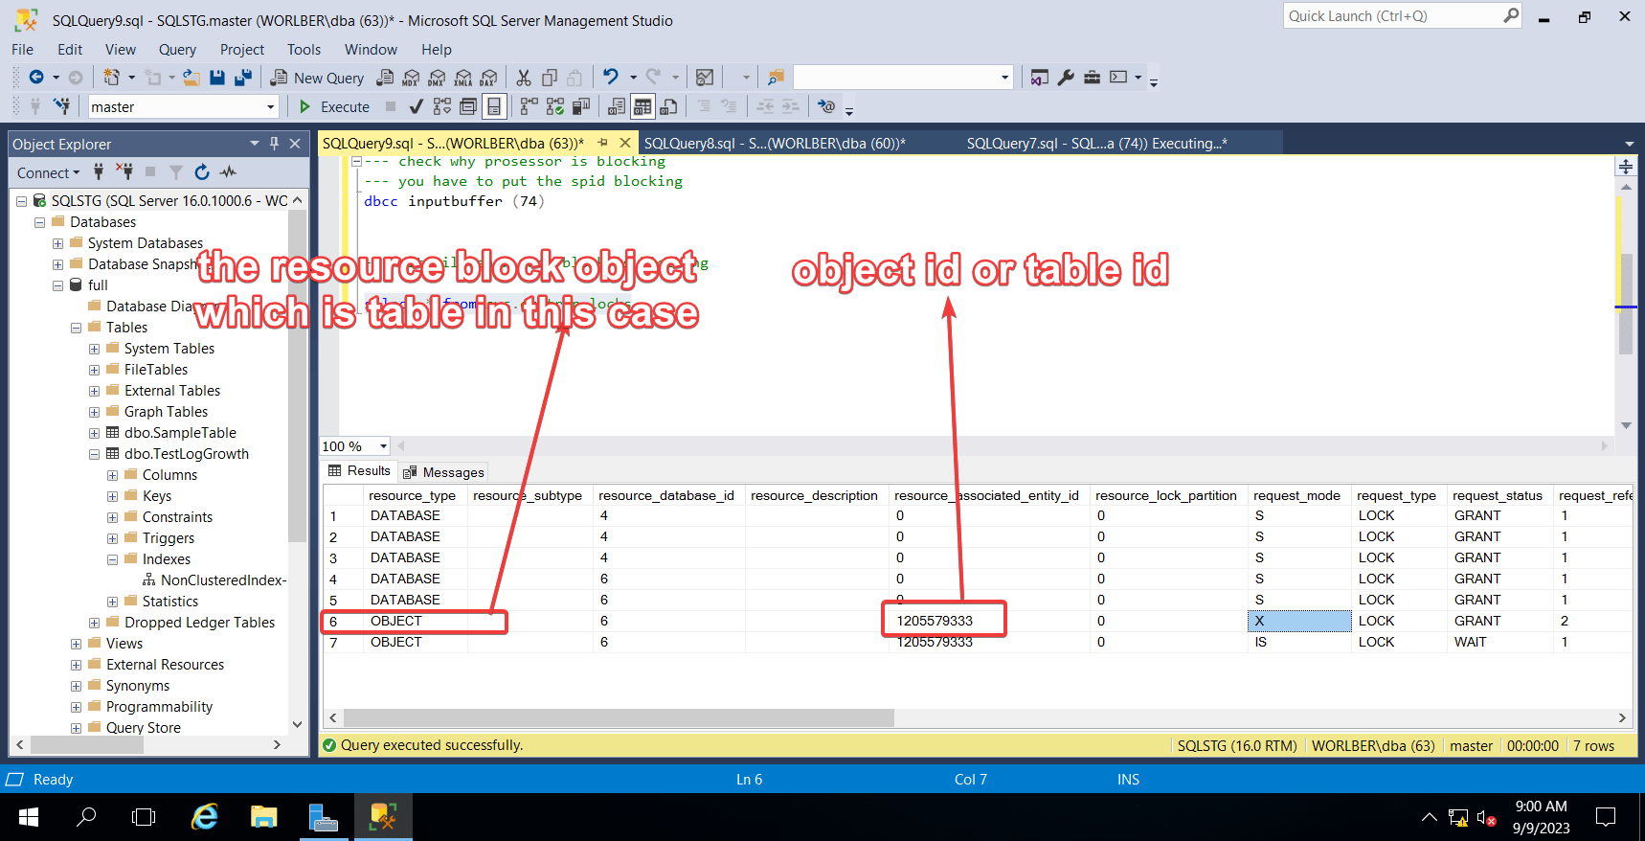Click Specify Values for Template Parameters icon
The image size is (1645, 841).
pos(826,106)
